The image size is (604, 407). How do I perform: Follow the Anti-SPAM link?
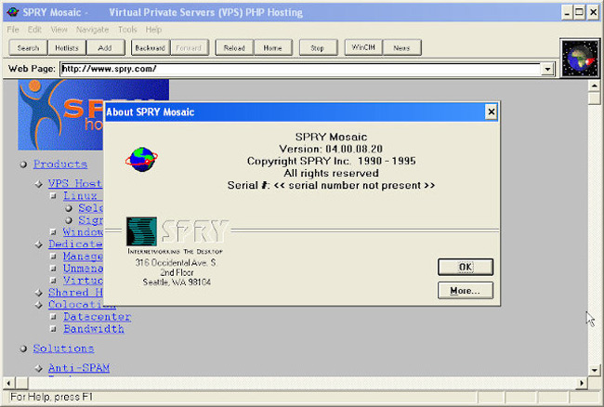point(79,368)
